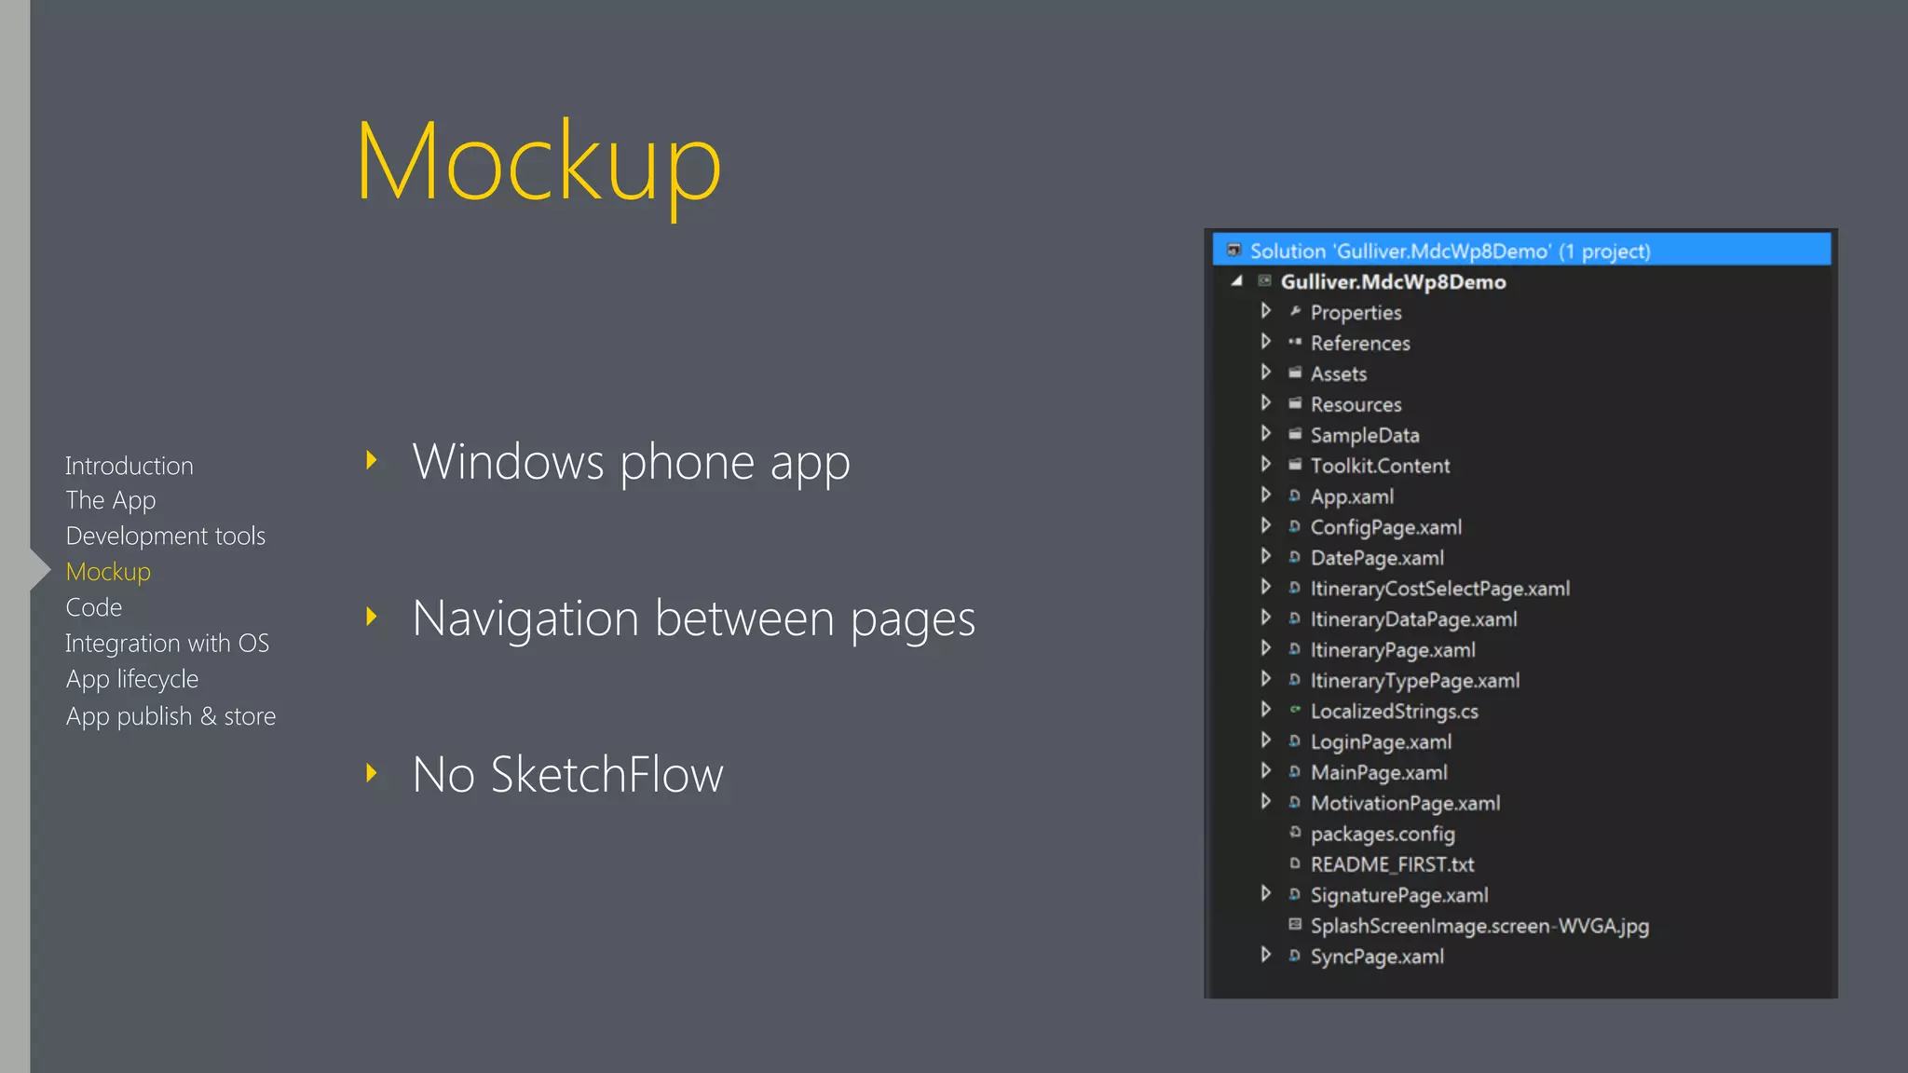Click the wrench icon beside Properties
The image size is (1908, 1073).
point(1295,311)
